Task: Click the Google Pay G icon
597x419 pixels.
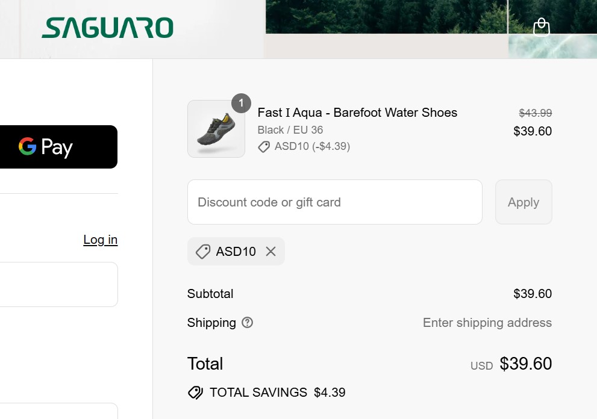Action: coord(28,146)
